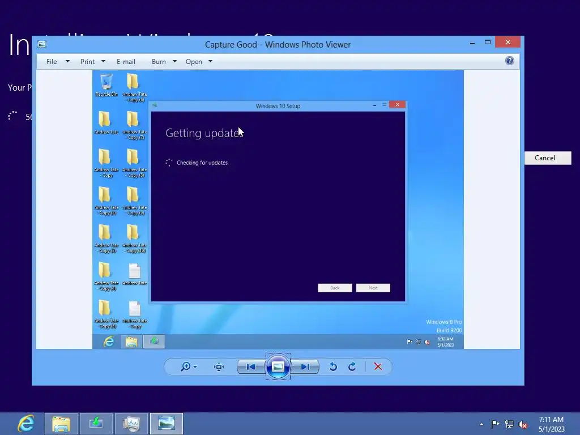Click the Actual size fit icon
This screenshot has width=580, height=435.
[x=219, y=367]
